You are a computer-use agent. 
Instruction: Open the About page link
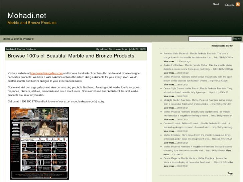[216, 4]
